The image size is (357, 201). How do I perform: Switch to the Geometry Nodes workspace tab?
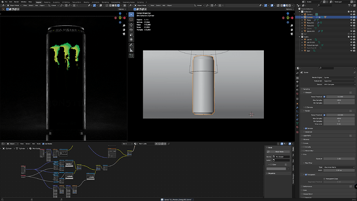[x=129, y=2]
